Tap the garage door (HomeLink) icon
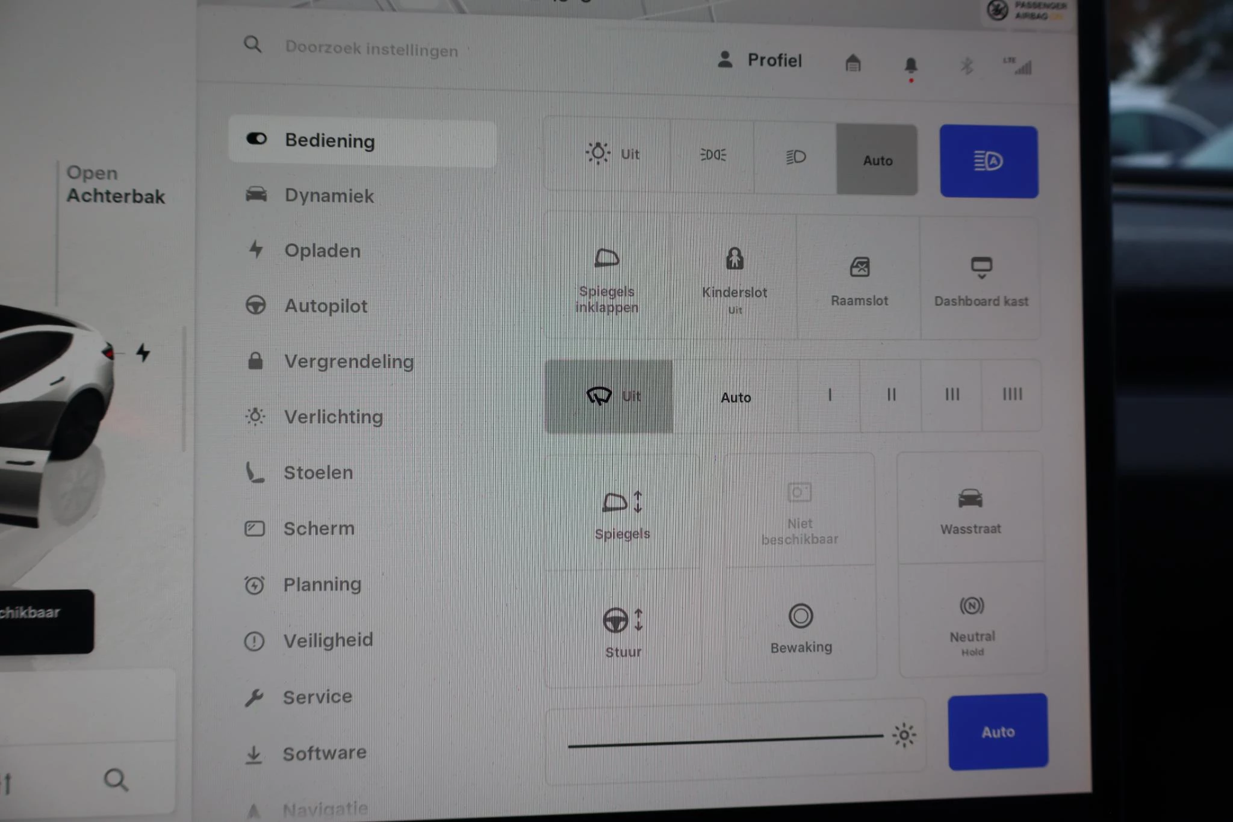 pos(853,63)
